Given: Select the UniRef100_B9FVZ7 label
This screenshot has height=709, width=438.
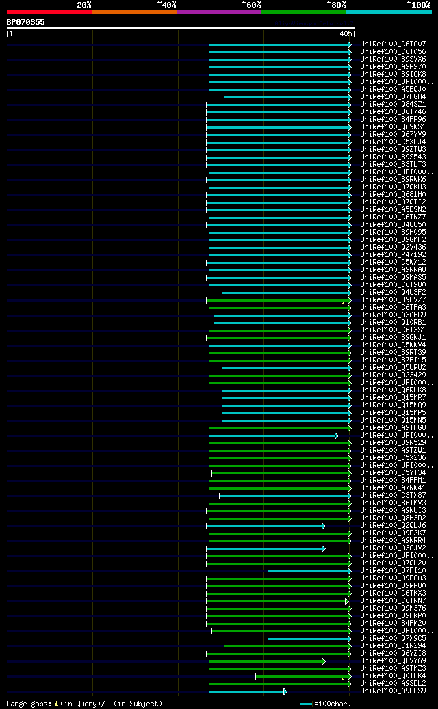Looking at the screenshot, I should tap(393, 299).
